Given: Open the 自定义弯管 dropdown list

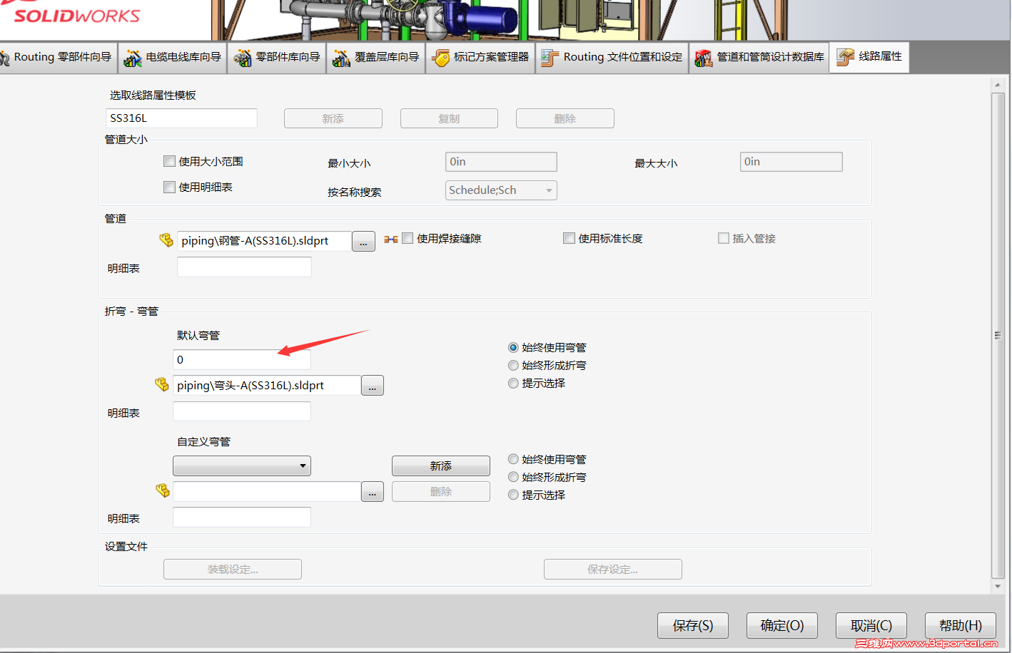Looking at the screenshot, I should (242, 466).
